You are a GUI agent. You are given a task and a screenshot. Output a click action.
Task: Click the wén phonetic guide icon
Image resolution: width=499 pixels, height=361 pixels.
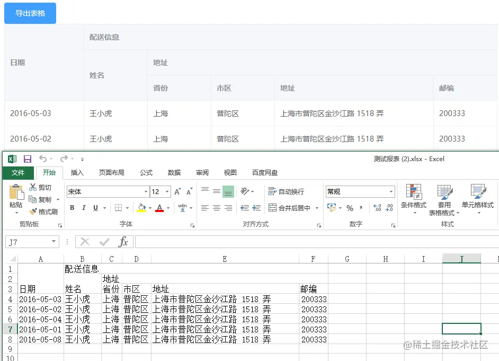click(x=182, y=208)
